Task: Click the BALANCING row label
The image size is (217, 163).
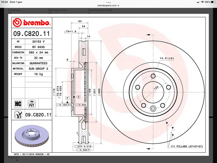Action: [18, 63]
